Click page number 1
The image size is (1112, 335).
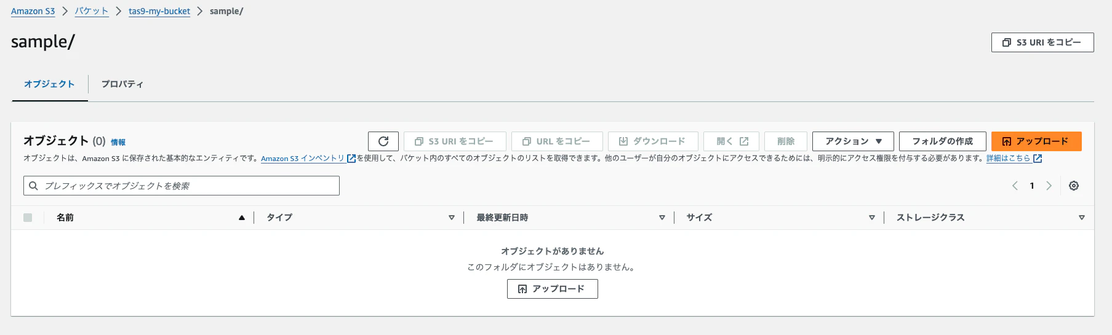1032,186
